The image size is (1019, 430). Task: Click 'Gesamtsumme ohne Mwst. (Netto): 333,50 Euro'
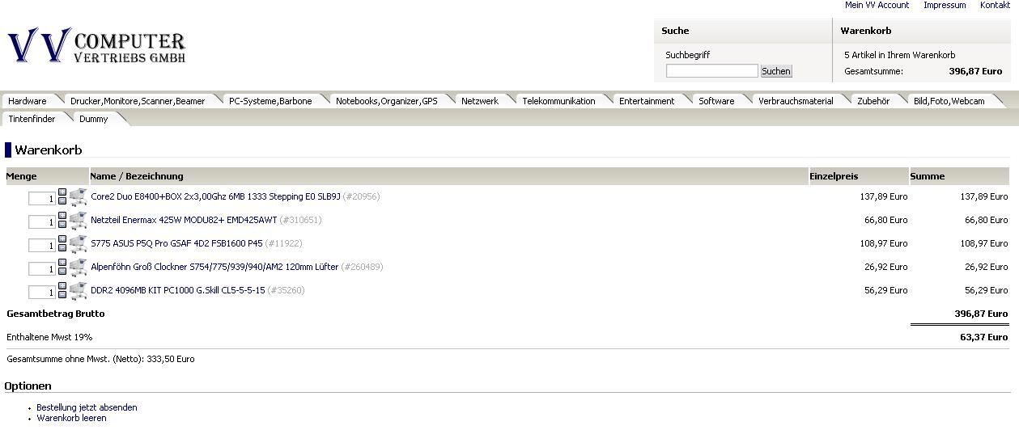click(100, 359)
